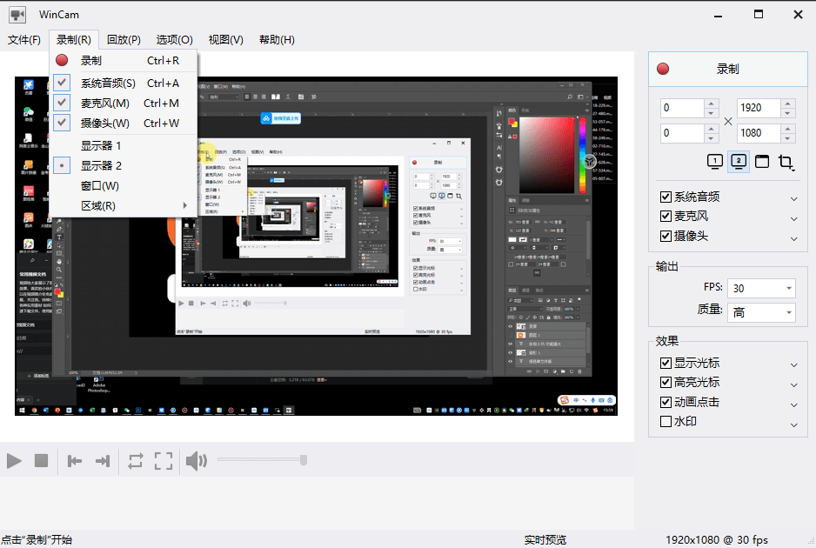
Task: Click the window capture mode icon
Action: (x=763, y=162)
